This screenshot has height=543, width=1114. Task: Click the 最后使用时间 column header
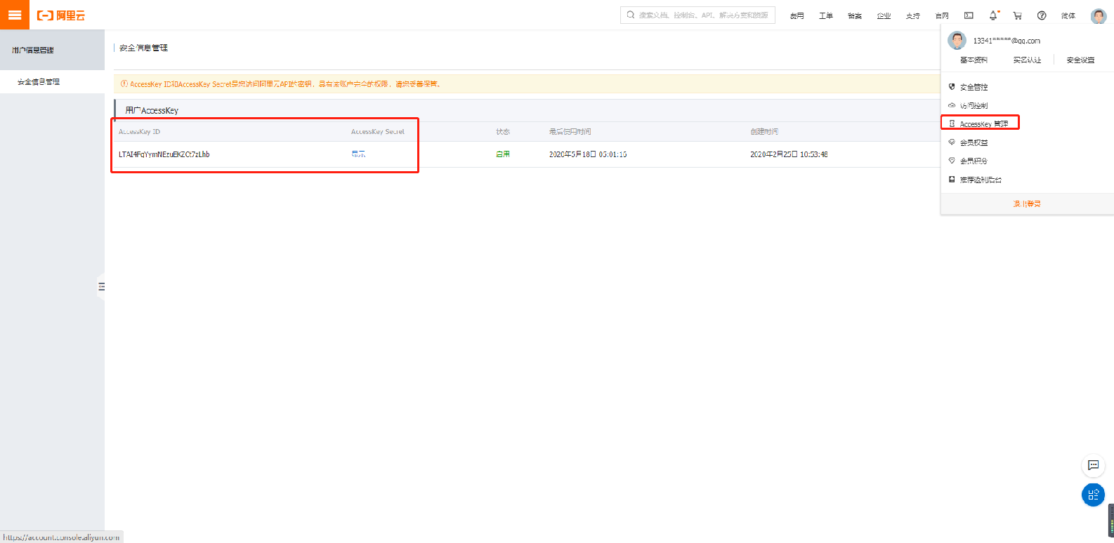pyautogui.click(x=570, y=132)
